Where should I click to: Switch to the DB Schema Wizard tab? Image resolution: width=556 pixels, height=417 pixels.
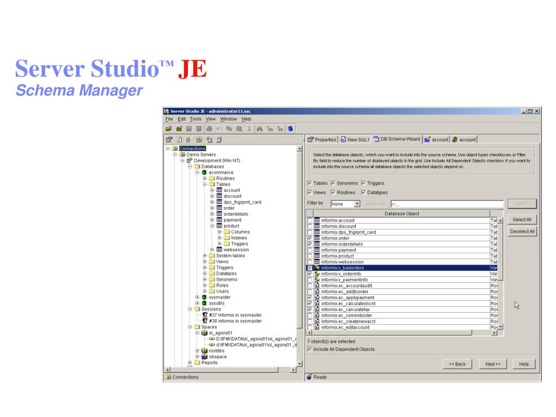point(397,139)
